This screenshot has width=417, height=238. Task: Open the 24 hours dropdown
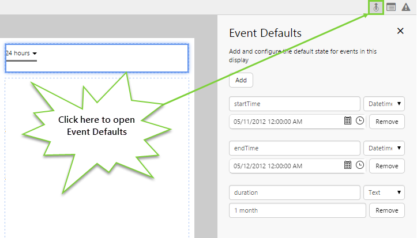pos(21,54)
